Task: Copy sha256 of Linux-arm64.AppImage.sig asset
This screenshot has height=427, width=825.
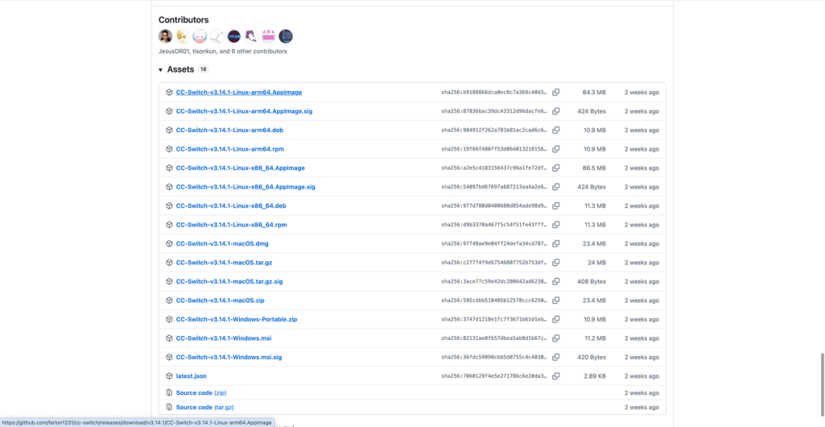Action: click(x=555, y=111)
